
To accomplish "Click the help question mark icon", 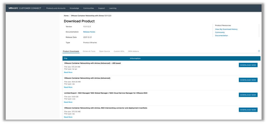I will tap(259, 51).
